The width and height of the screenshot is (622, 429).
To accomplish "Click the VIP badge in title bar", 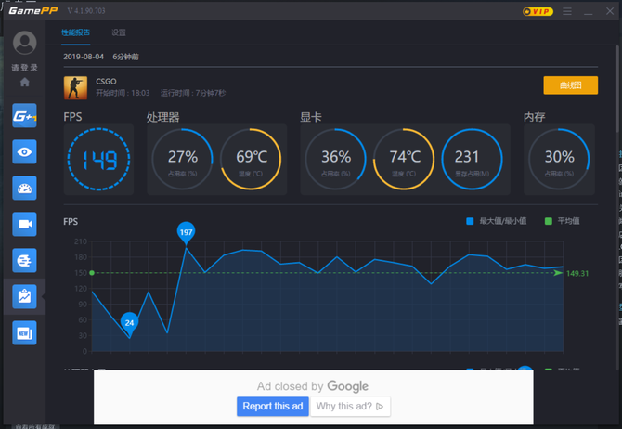I will (538, 12).
